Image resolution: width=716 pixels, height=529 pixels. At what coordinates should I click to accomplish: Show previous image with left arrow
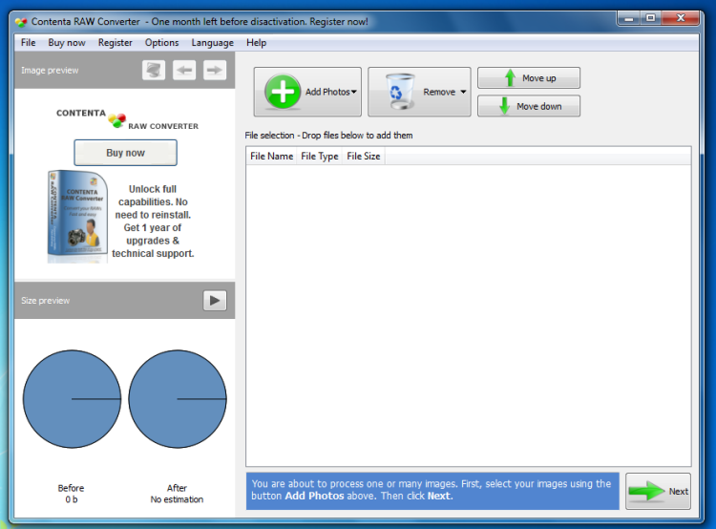(184, 71)
